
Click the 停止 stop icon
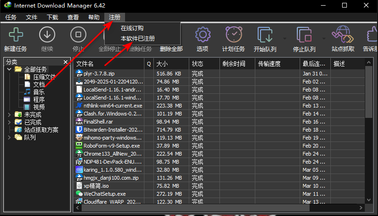78,35
